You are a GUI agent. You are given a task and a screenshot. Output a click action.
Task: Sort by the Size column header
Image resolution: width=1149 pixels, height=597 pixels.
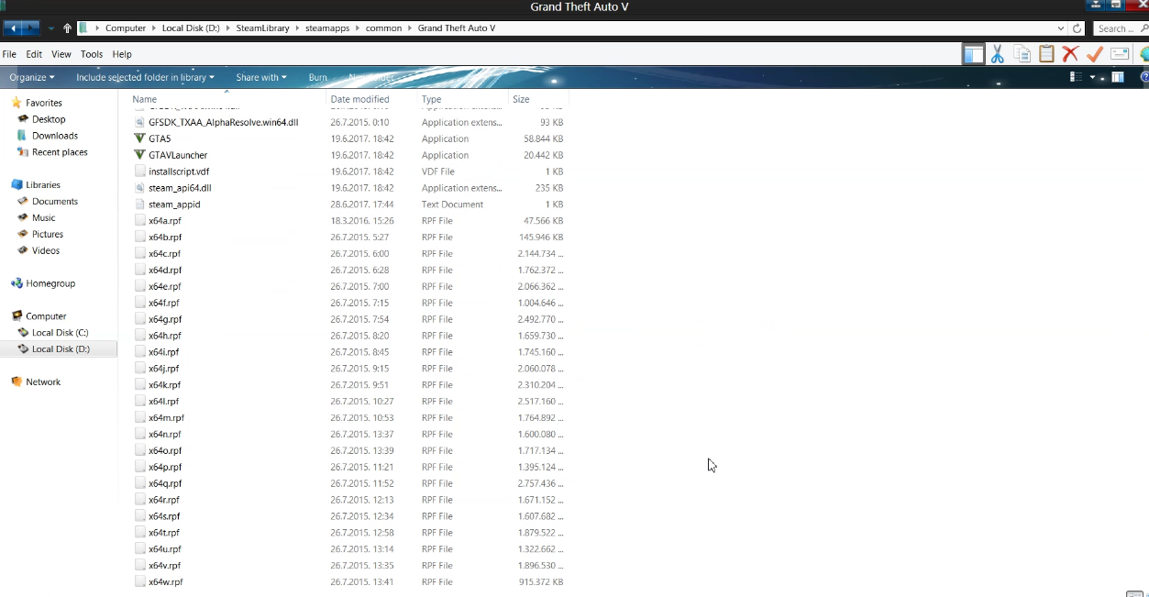point(539,99)
